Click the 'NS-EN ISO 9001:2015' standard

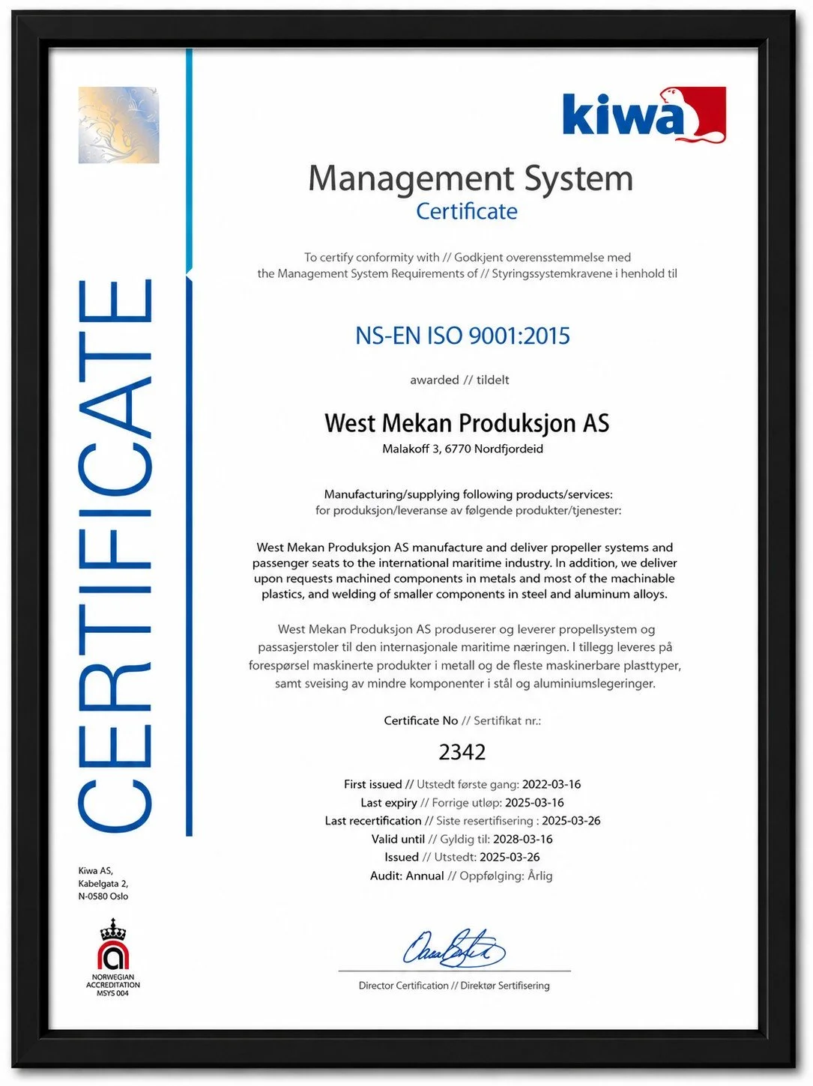pos(462,336)
